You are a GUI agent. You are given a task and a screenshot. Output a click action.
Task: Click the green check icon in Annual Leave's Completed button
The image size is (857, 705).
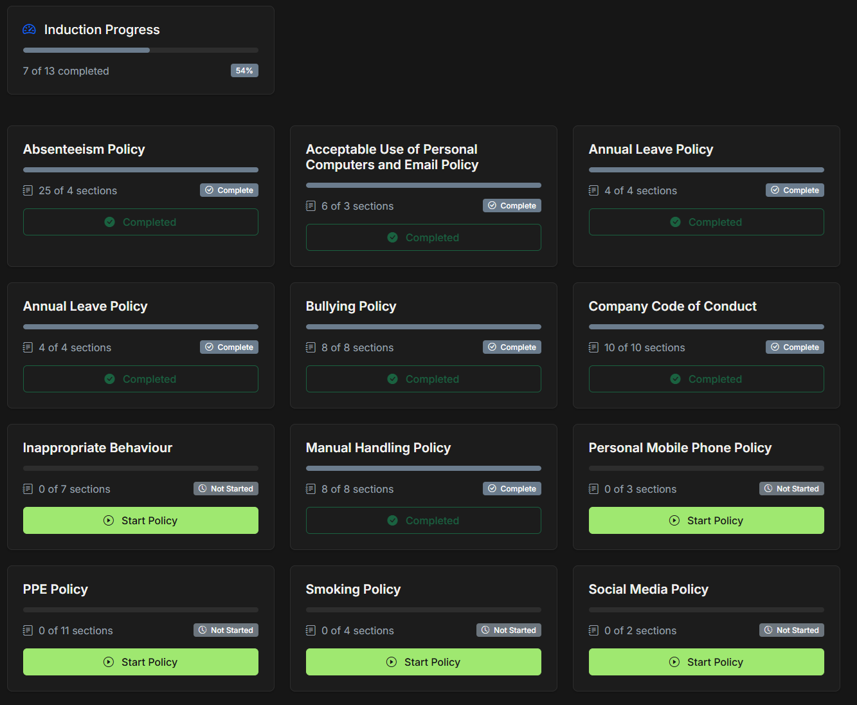point(675,222)
